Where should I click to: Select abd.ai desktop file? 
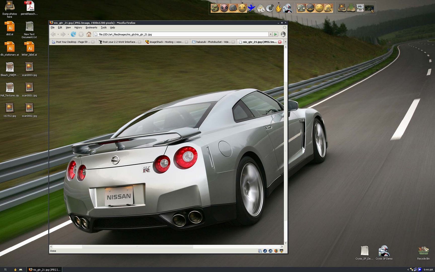click(10, 28)
